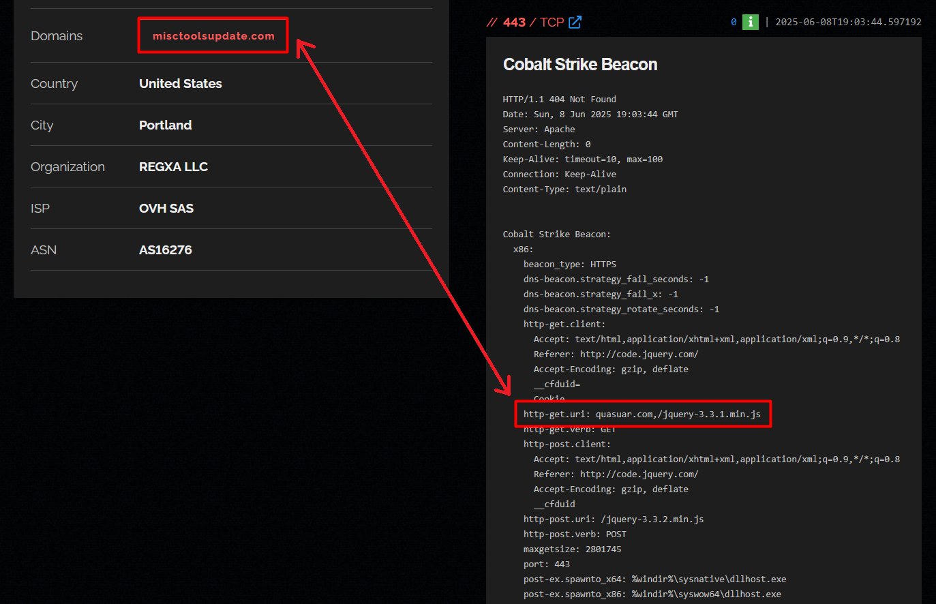Click the http-post.verb: POST line
Image resolution: width=936 pixels, height=604 pixels.
tap(575, 534)
